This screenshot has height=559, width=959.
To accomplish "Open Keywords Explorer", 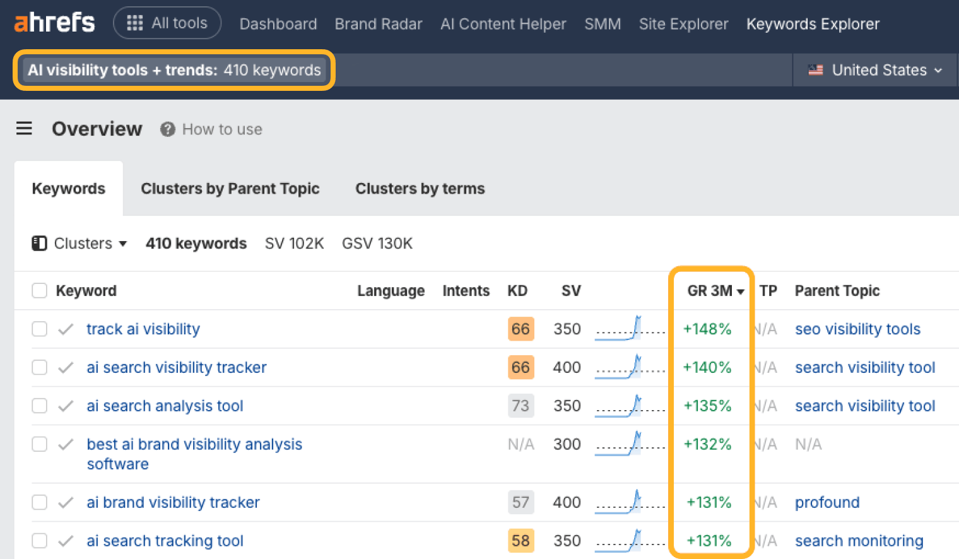I will pos(813,24).
